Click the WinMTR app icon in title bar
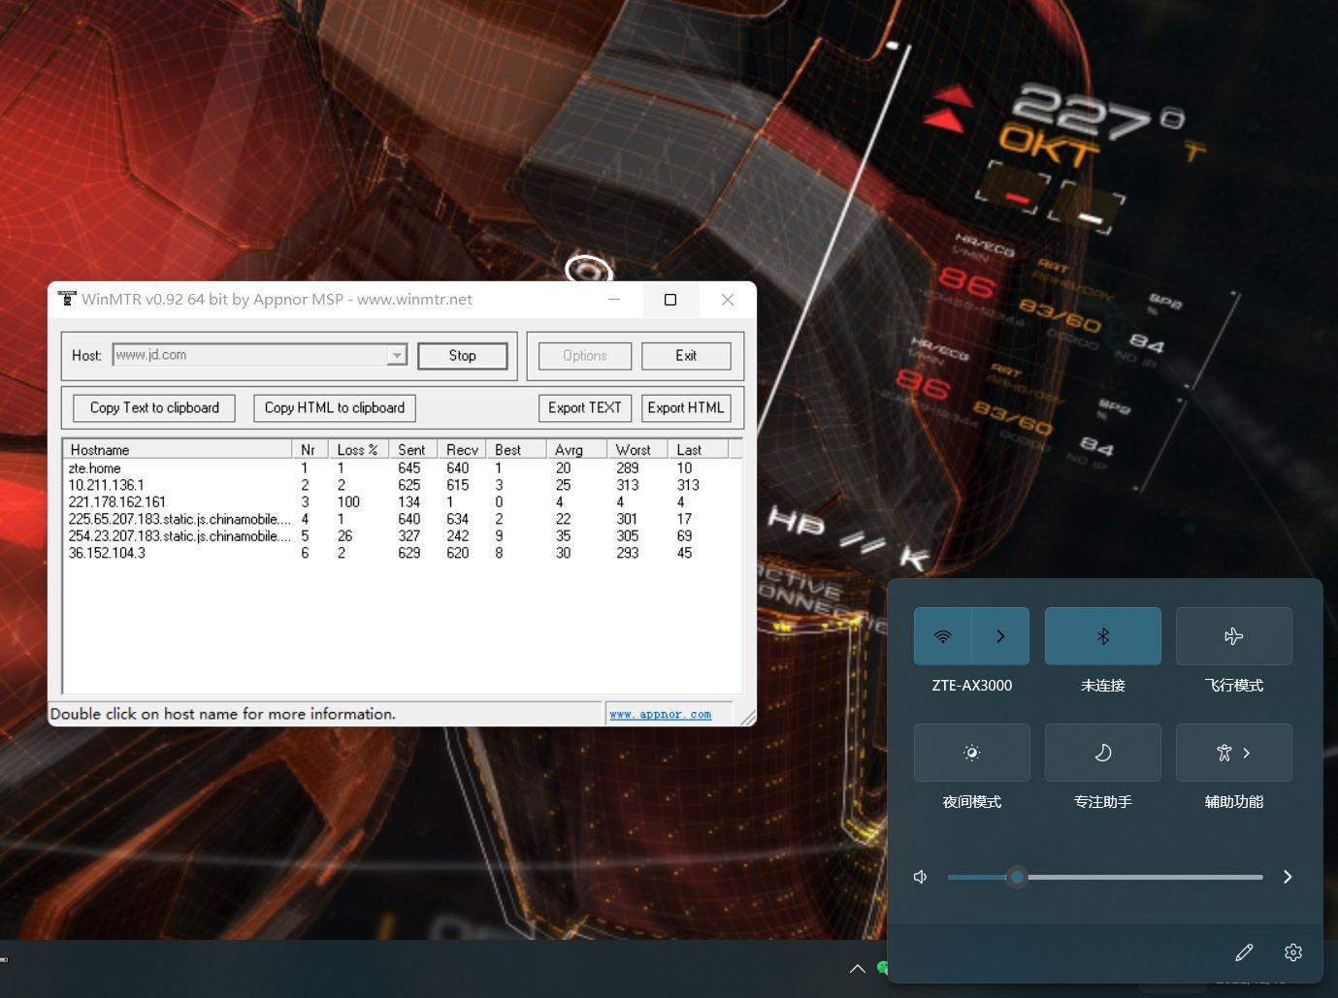 (x=67, y=299)
